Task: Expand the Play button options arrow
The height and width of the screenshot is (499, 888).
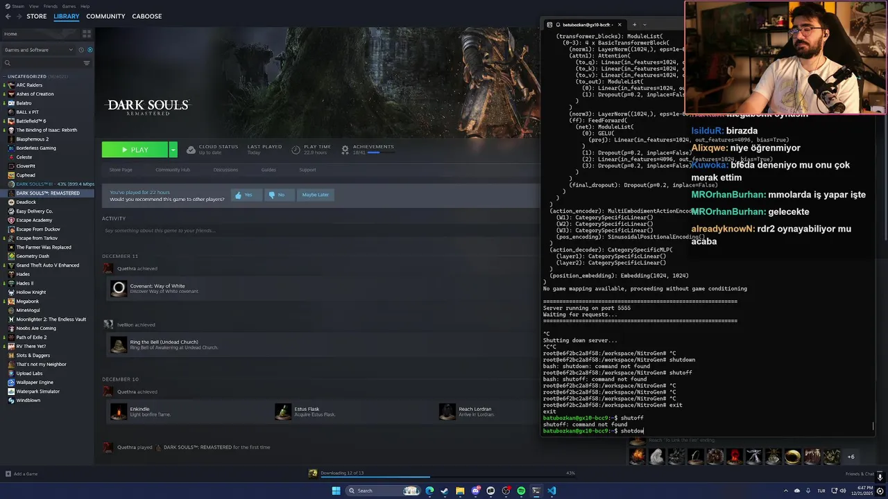Action: pyautogui.click(x=173, y=150)
